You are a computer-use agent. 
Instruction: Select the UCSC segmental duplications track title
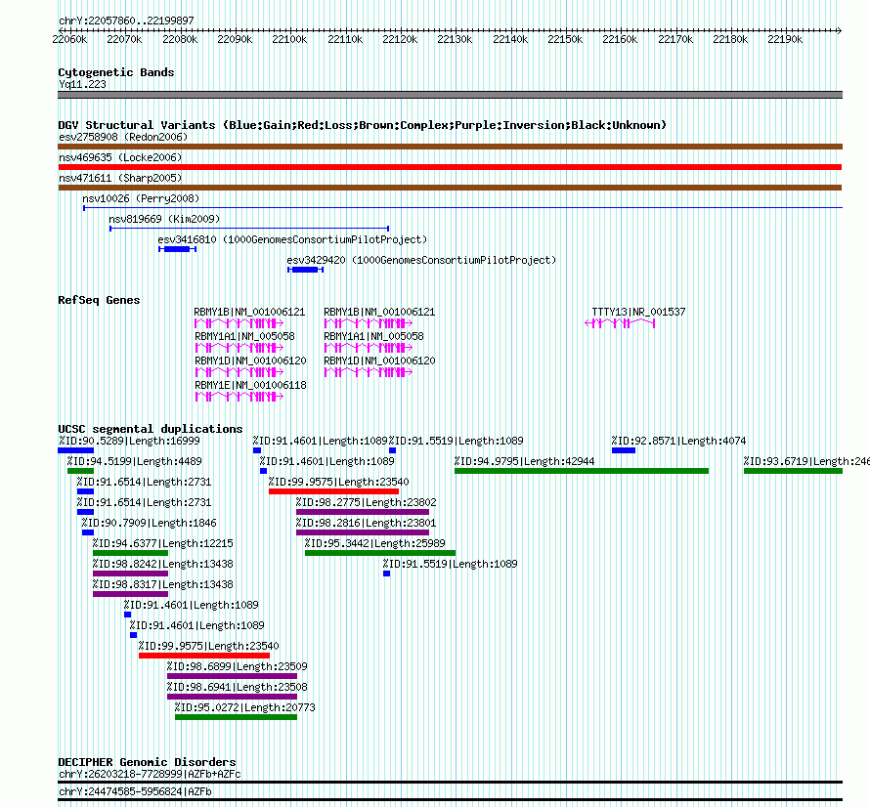(x=150, y=429)
